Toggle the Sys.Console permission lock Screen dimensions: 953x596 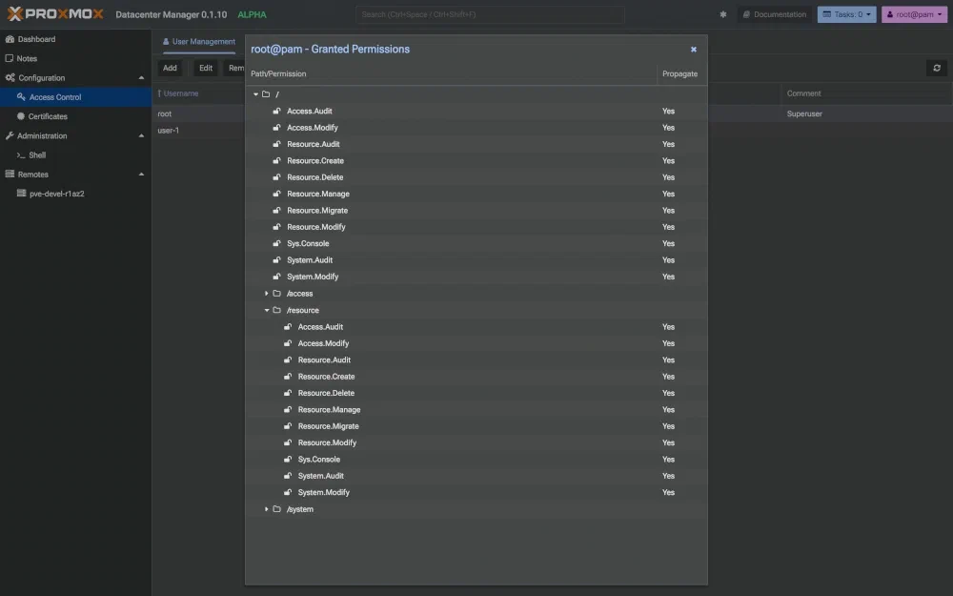[x=278, y=243]
